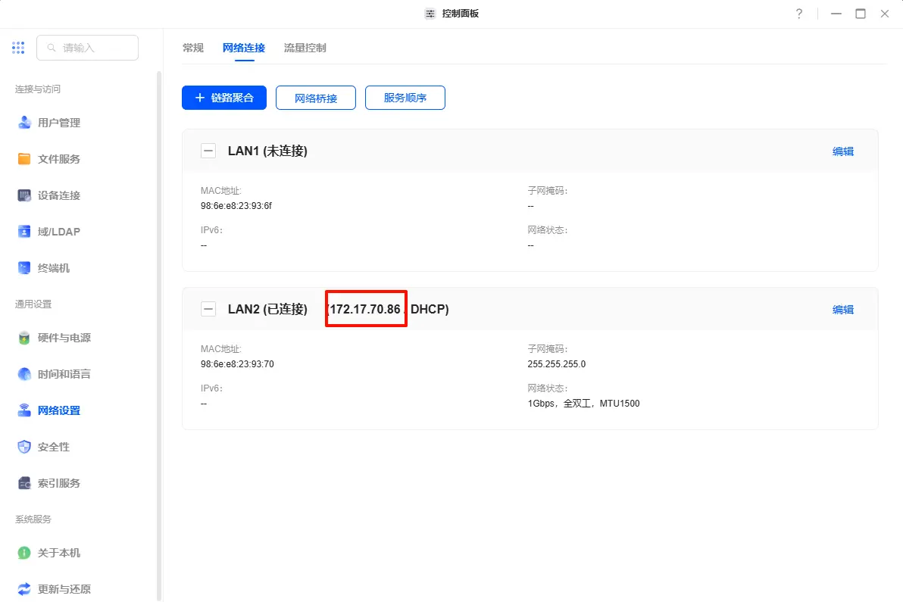Click the help question mark icon
This screenshot has width=903, height=602.
point(798,14)
